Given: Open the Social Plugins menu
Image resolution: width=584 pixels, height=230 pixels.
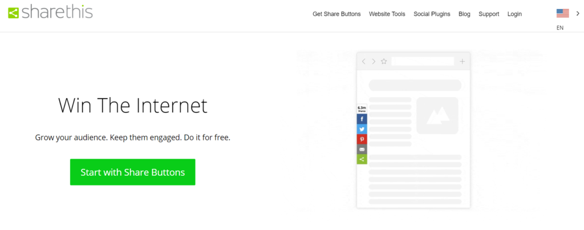Looking at the screenshot, I should point(432,14).
